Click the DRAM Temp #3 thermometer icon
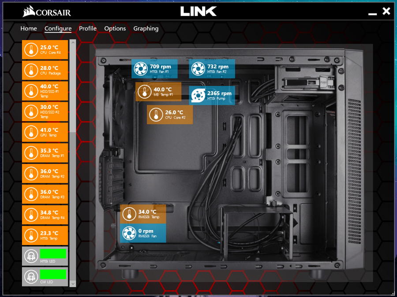Viewport: 397px width, 297px height. (x=31, y=194)
